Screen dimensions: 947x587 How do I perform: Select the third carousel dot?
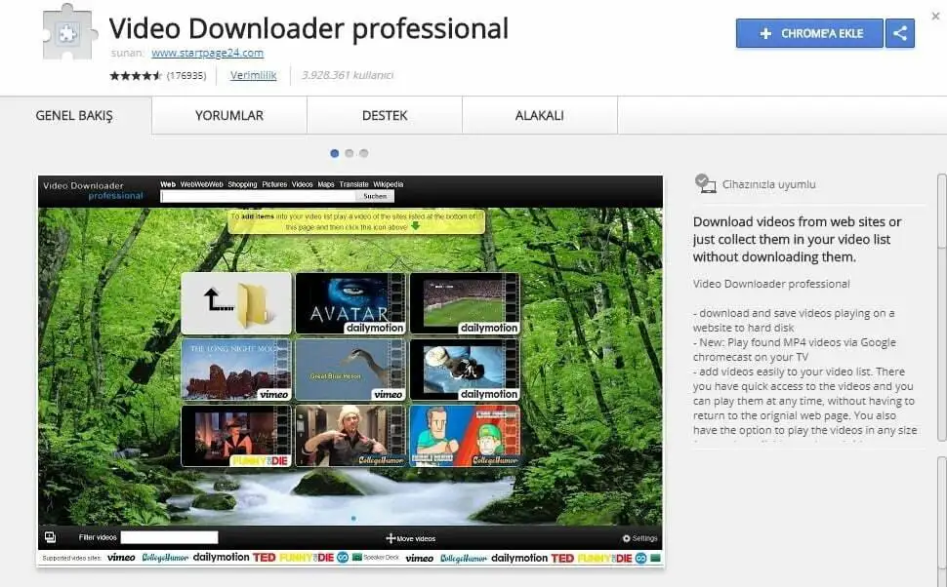363,153
